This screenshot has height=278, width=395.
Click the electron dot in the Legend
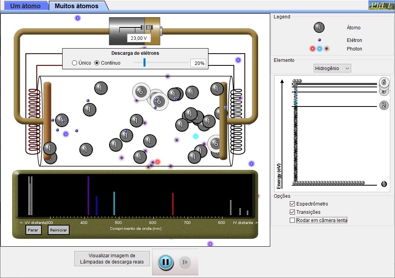point(320,40)
